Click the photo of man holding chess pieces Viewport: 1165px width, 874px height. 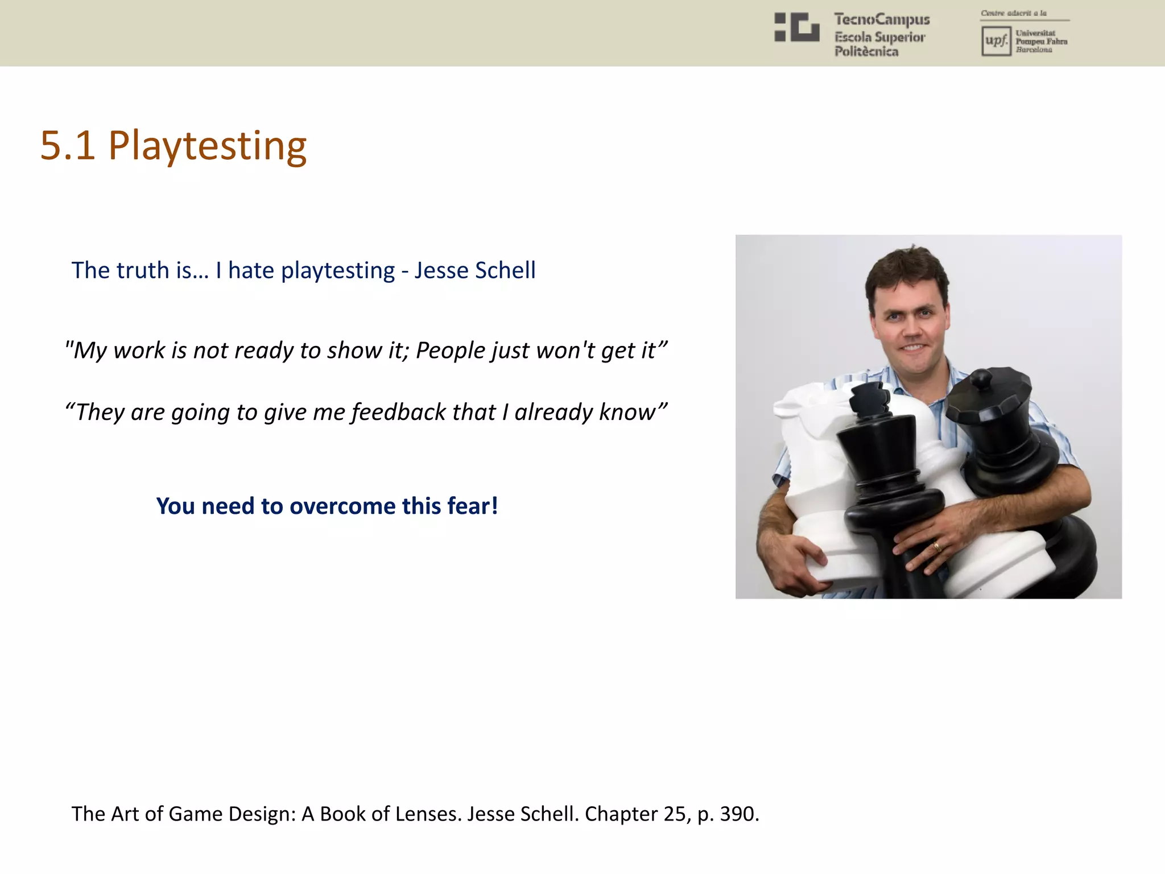tap(928, 417)
